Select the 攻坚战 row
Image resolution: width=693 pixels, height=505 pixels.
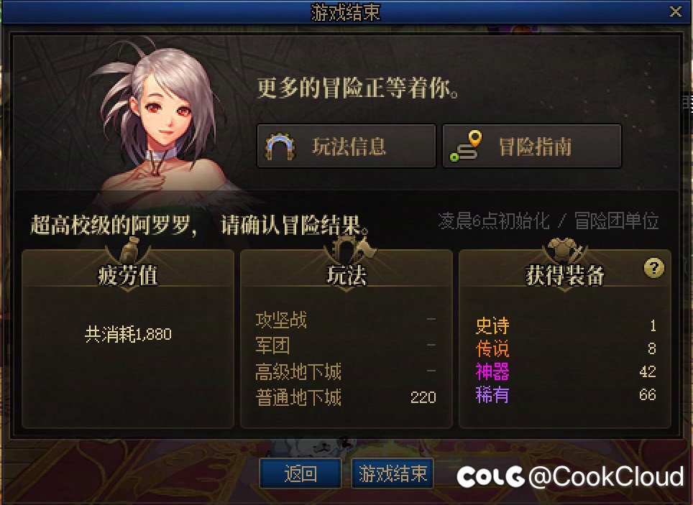tap(346, 320)
